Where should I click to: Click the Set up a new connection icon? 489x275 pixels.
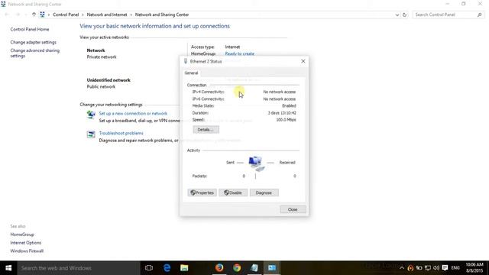(x=91, y=115)
